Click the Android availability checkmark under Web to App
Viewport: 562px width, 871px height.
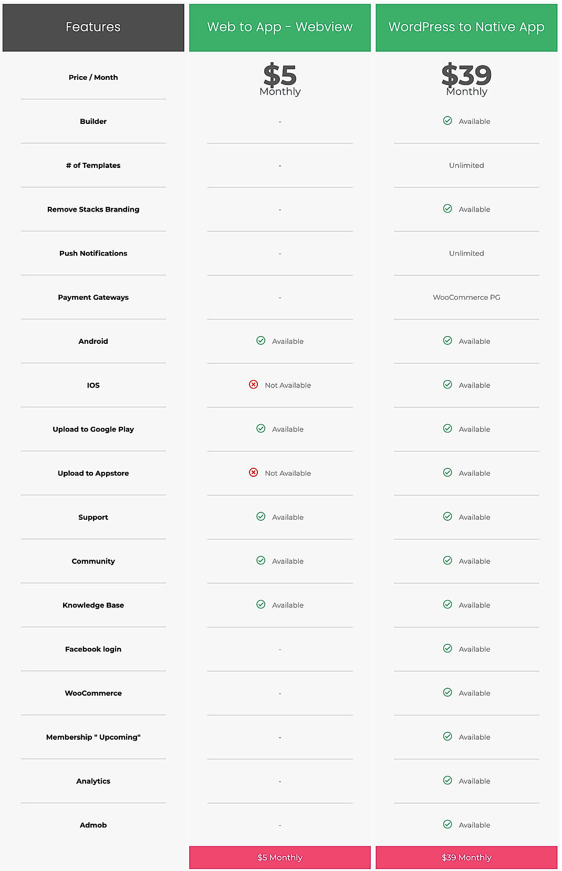[260, 341]
